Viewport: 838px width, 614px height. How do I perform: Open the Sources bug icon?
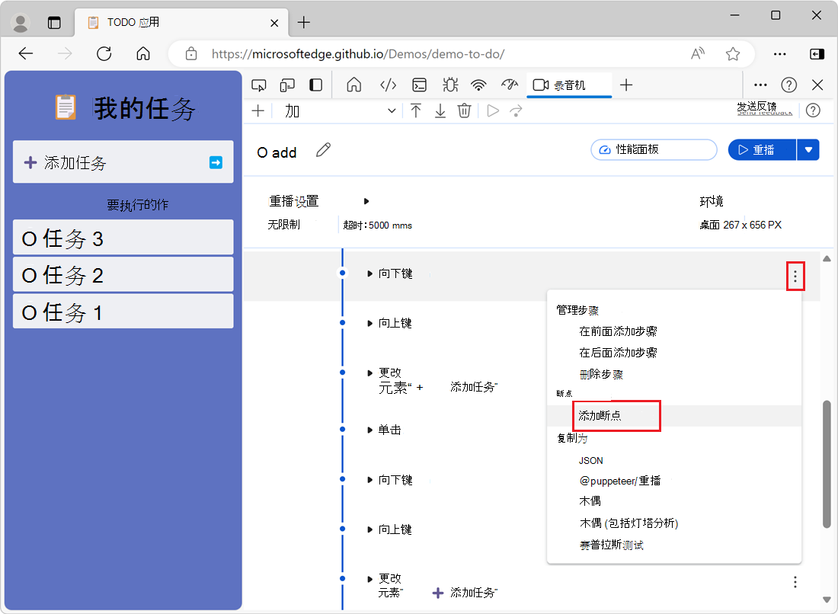click(450, 85)
